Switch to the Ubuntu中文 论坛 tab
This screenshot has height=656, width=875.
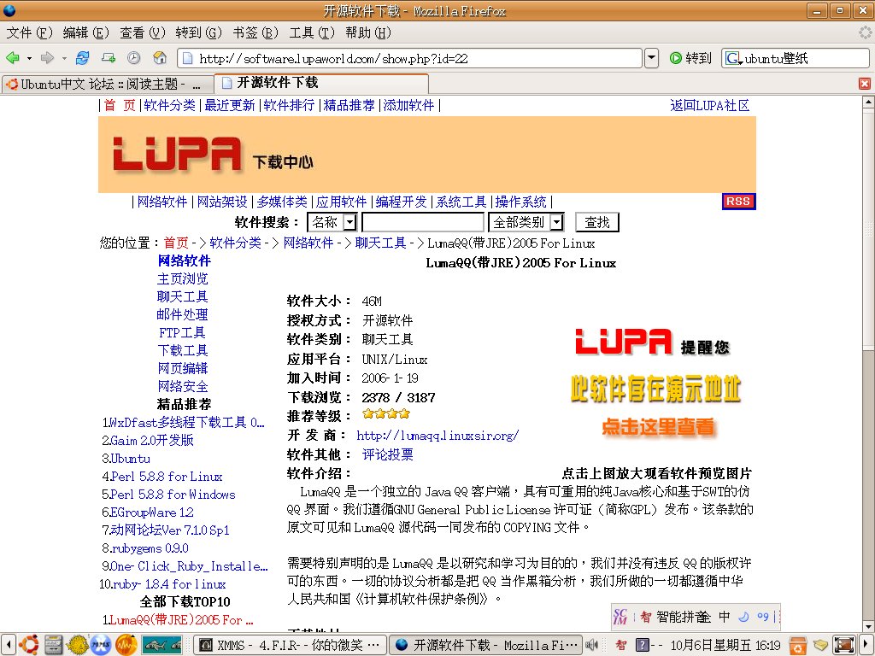pyautogui.click(x=107, y=85)
